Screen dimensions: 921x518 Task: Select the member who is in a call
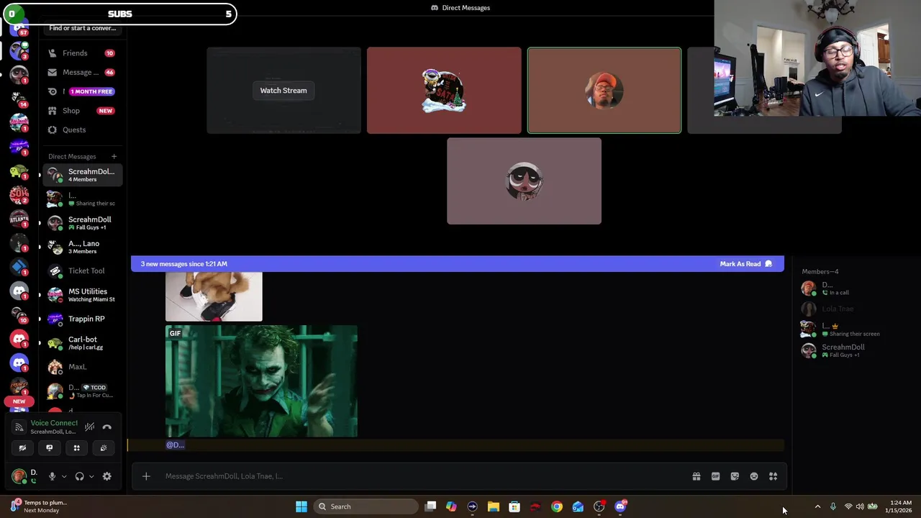click(x=843, y=288)
